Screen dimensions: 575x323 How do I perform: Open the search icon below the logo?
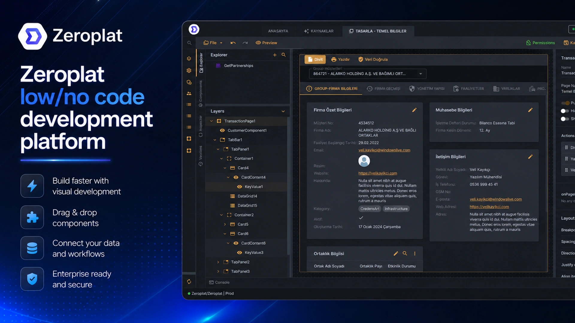pos(189,43)
